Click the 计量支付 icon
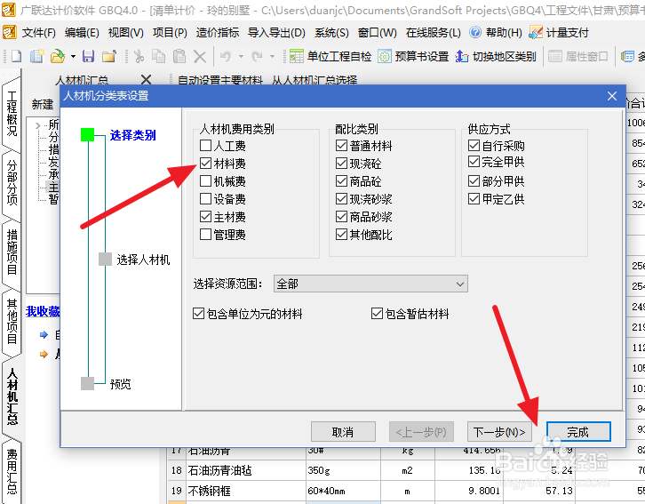Image resolution: width=645 pixels, height=504 pixels. (536, 32)
